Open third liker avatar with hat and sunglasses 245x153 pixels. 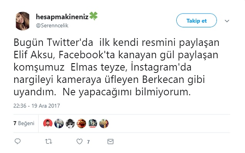pyautogui.click(x=70, y=123)
